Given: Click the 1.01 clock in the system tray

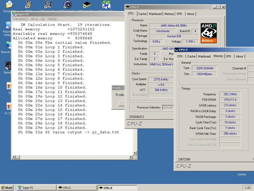Looking at the screenshot, I should tap(248, 188).
